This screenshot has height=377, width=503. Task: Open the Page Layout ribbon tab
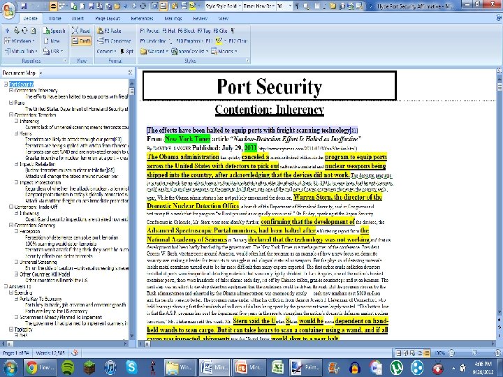[108, 19]
